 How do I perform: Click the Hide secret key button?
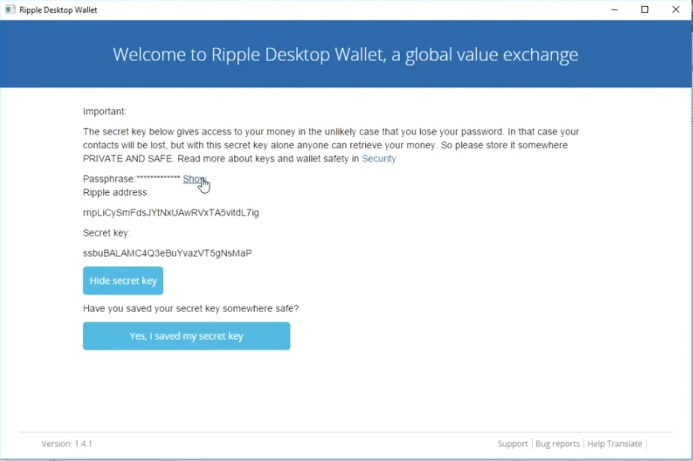(123, 281)
